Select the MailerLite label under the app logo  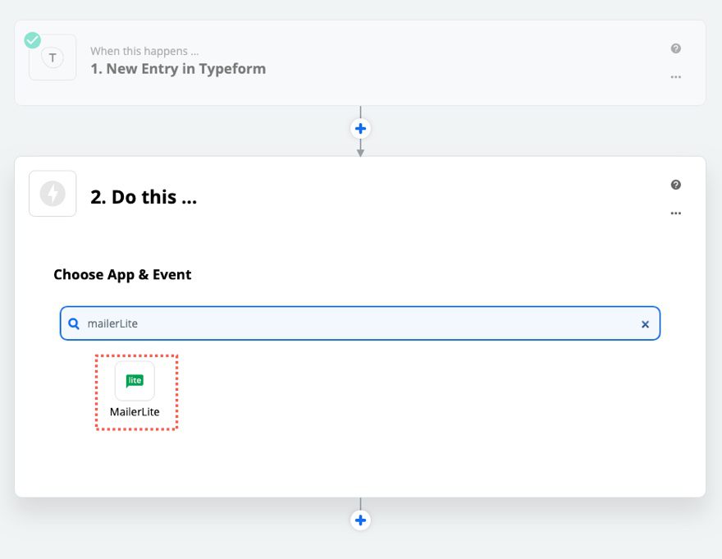point(135,411)
